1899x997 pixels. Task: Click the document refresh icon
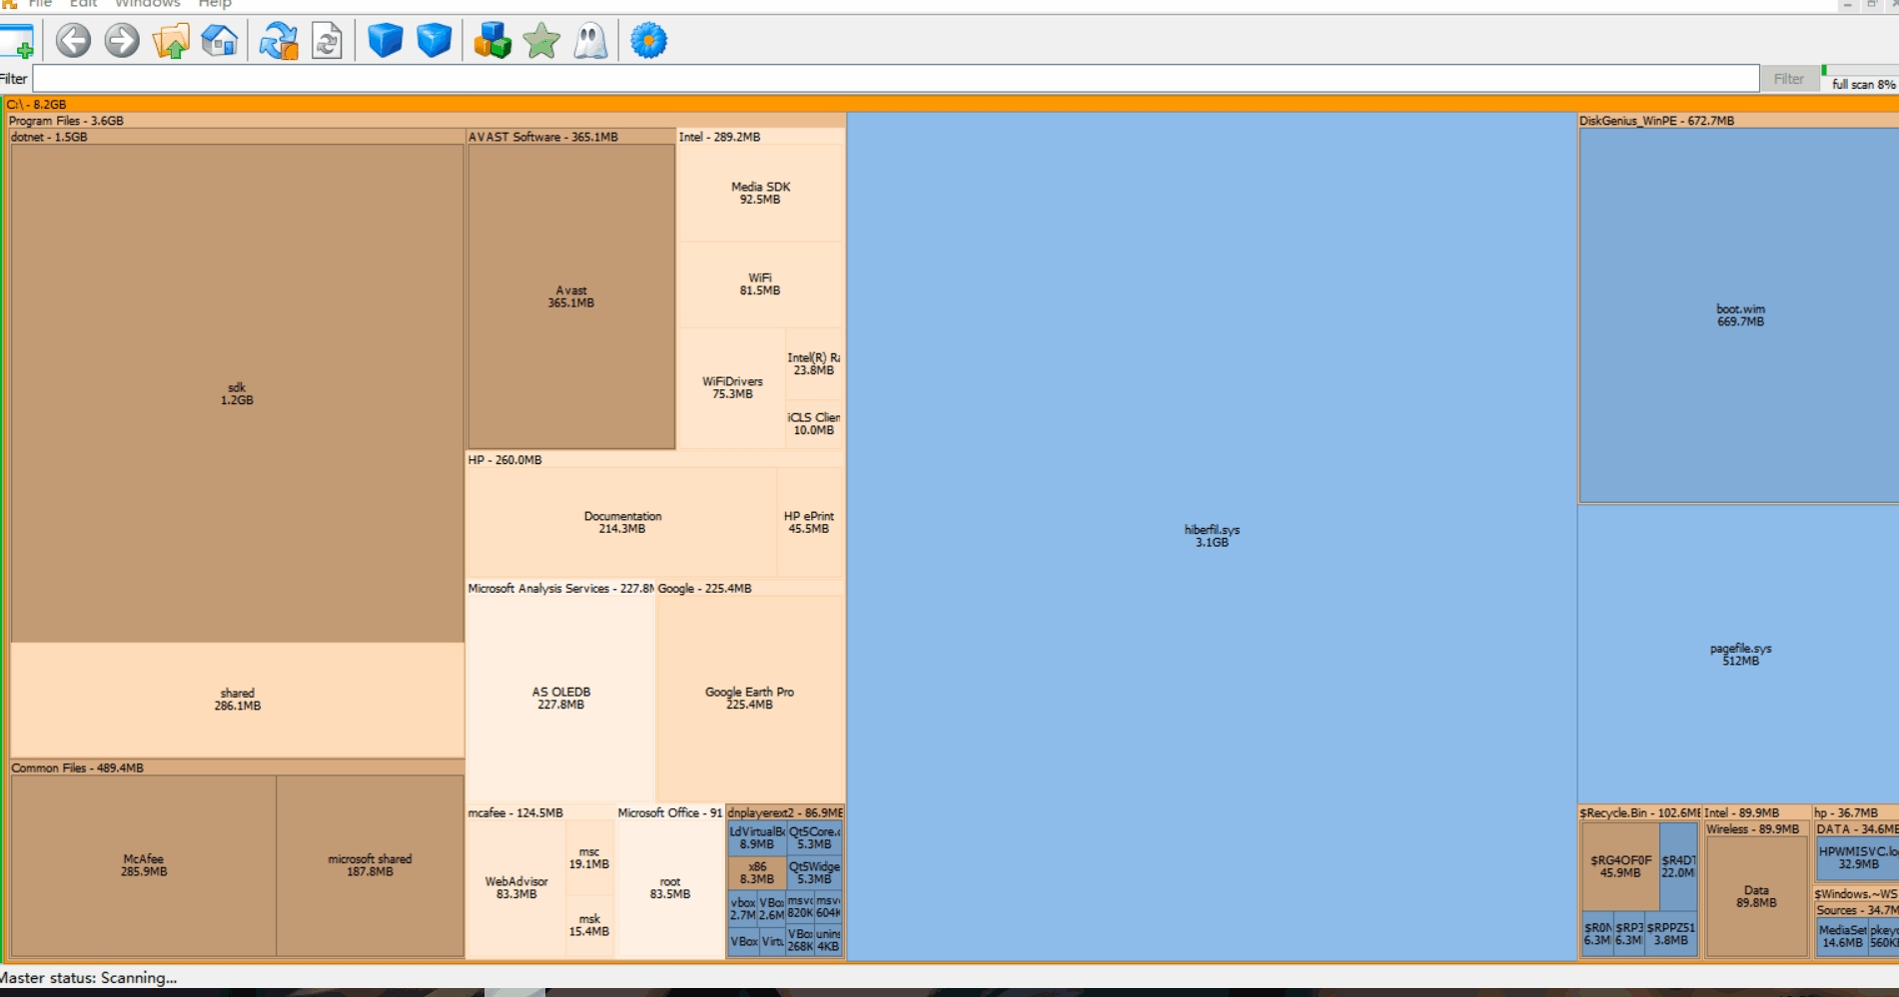327,41
